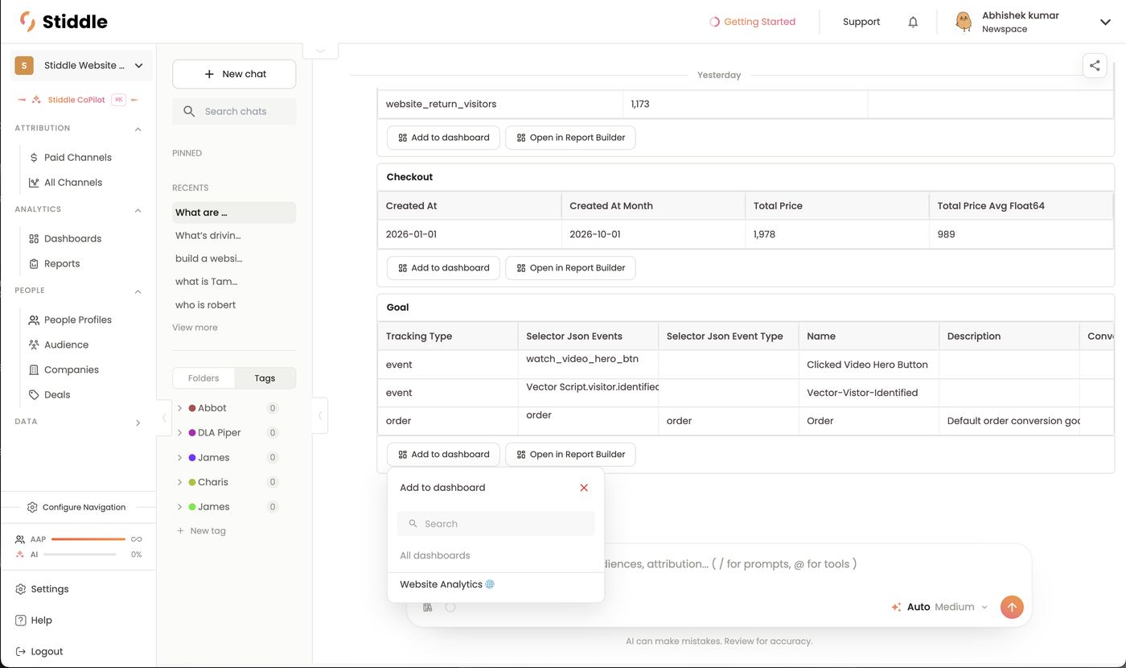1126x668 pixels.
Task: Collapse the Attribution section
Action: tap(138, 129)
